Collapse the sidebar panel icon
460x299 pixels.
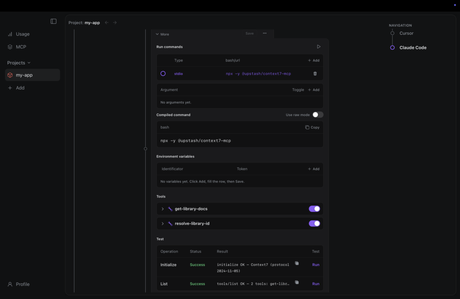54,21
